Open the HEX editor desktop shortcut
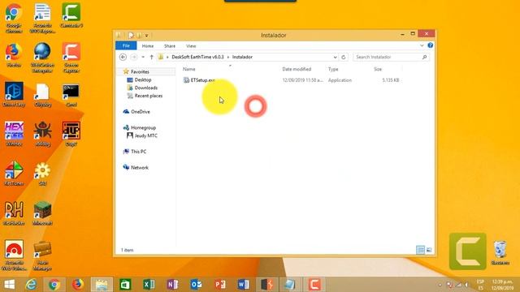 [x=14, y=135]
